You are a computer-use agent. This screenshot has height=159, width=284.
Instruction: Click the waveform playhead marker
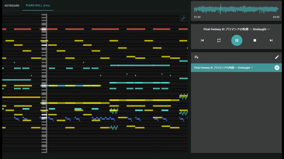220,9
